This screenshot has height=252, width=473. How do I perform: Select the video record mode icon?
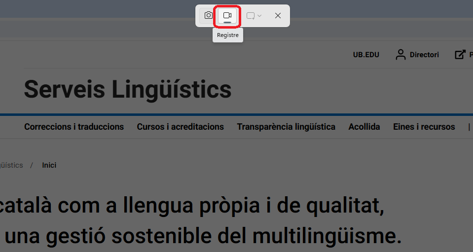click(x=227, y=16)
